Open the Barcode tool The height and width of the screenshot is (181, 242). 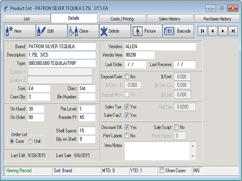178,31
